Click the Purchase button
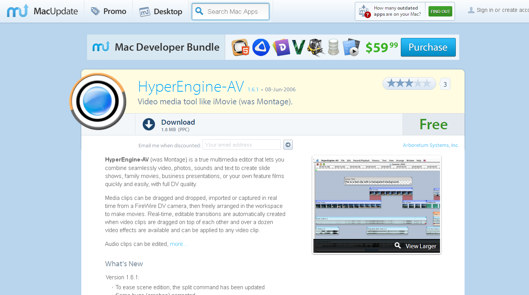Image resolution: width=529 pixels, height=295 pixels. pyautogui.click(x=428, y=47)
